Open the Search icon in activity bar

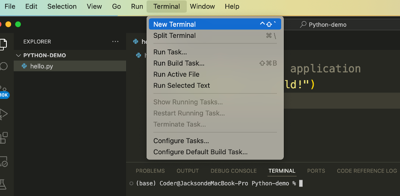click(x=4, y=66)
